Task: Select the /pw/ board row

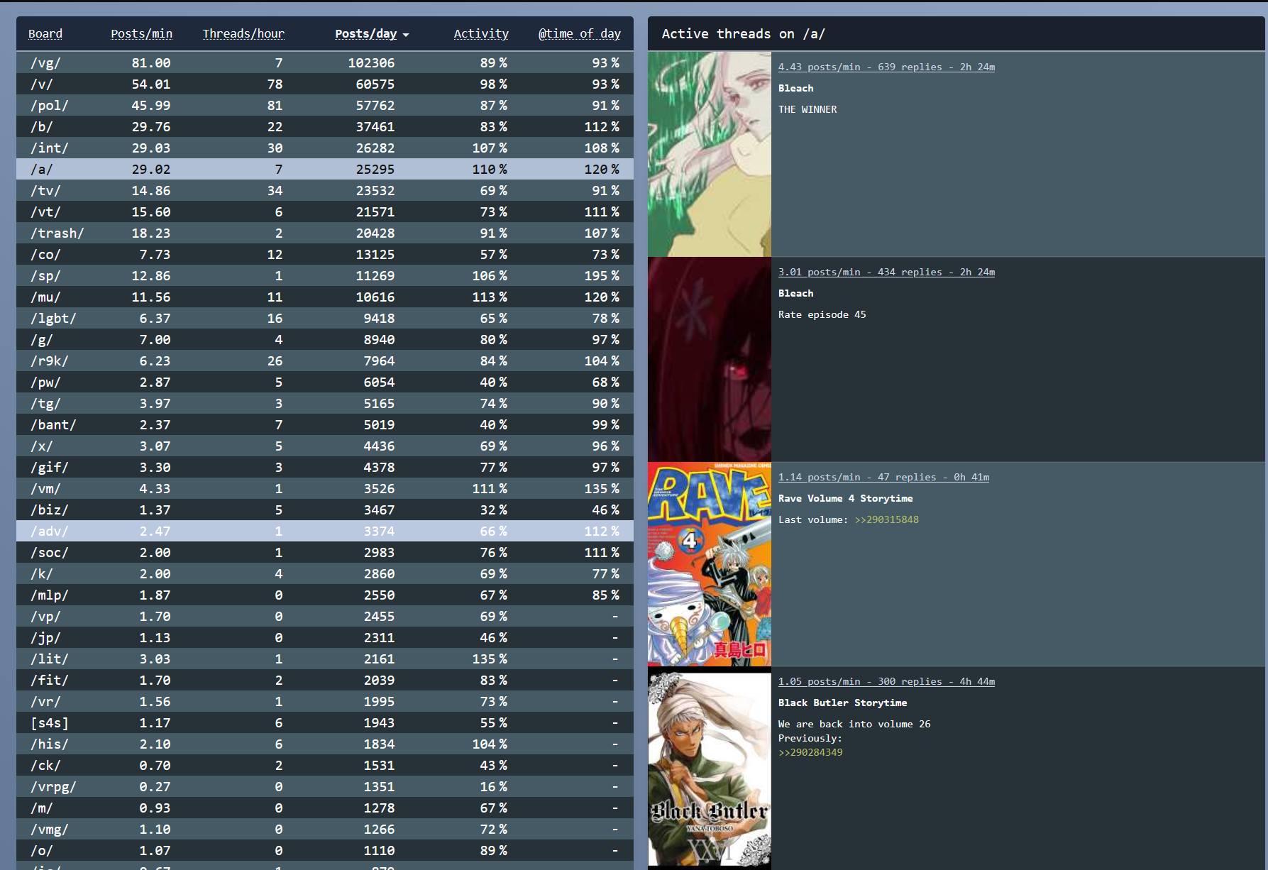Action: point(325,382)
